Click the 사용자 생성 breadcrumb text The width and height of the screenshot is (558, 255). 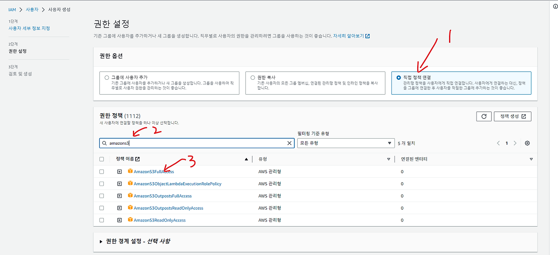click(x=60, y=10)
